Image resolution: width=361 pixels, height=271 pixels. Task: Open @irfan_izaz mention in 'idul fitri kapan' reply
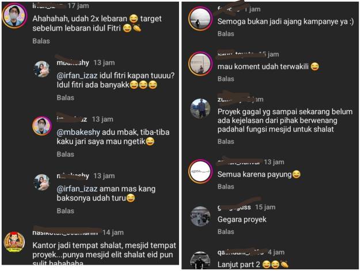(77, 76)
